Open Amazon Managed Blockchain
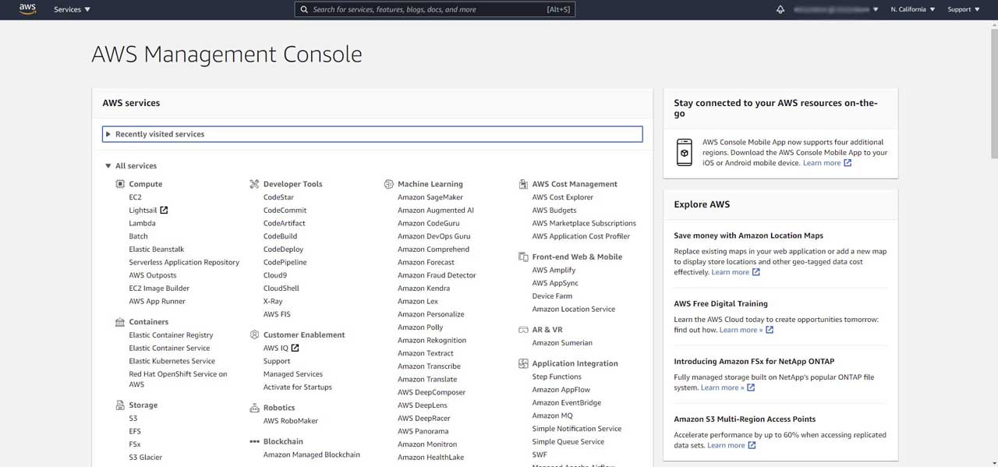Image resolution: width=998 pixels, height=467 pixels. 312,455
